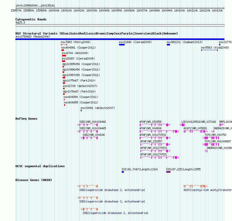This screenshot has width=232, height=221.
Task: Click the esv21844 (Conrad2009) gain variant
Action: (x=122, y=45)
